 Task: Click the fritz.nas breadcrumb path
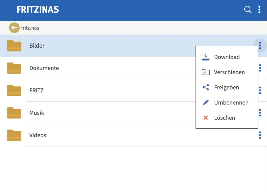[30, 28]
